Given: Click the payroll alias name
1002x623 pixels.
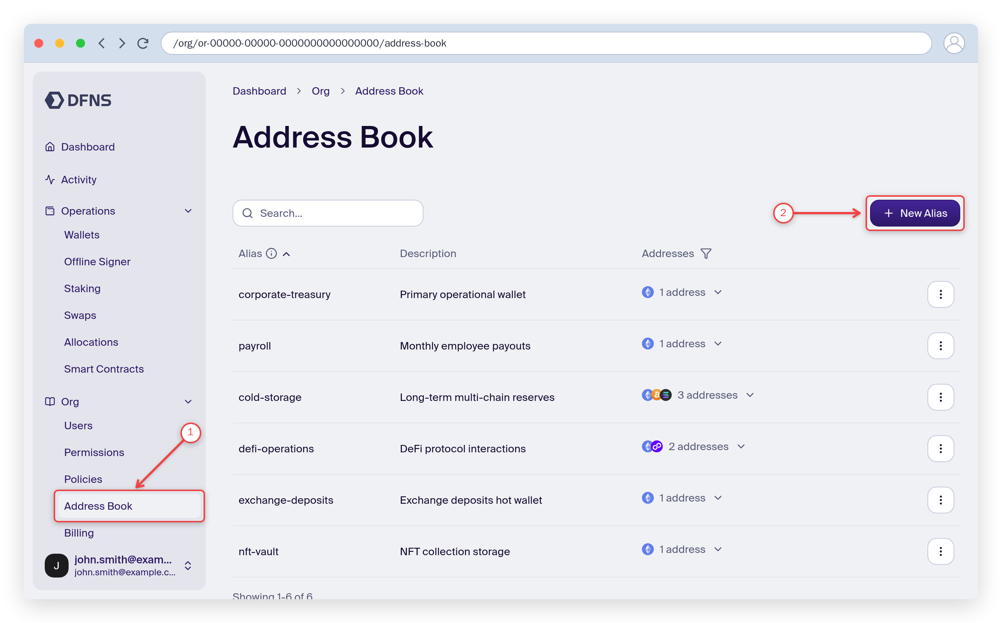Looking at the screenshot, I should pyautogui.click(x=255, y=346).
